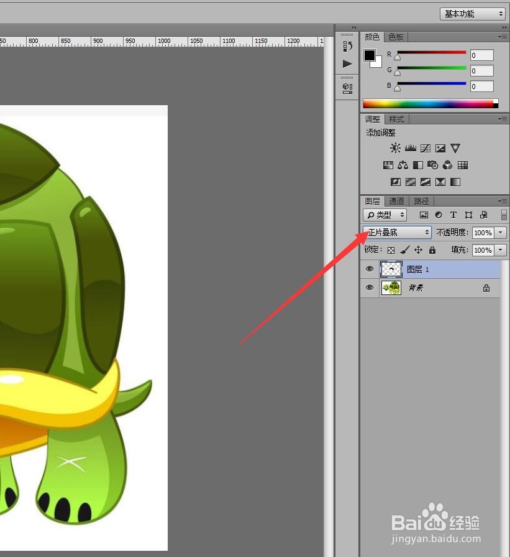
Task: Open the 3D panel icon
Action: 347,88
